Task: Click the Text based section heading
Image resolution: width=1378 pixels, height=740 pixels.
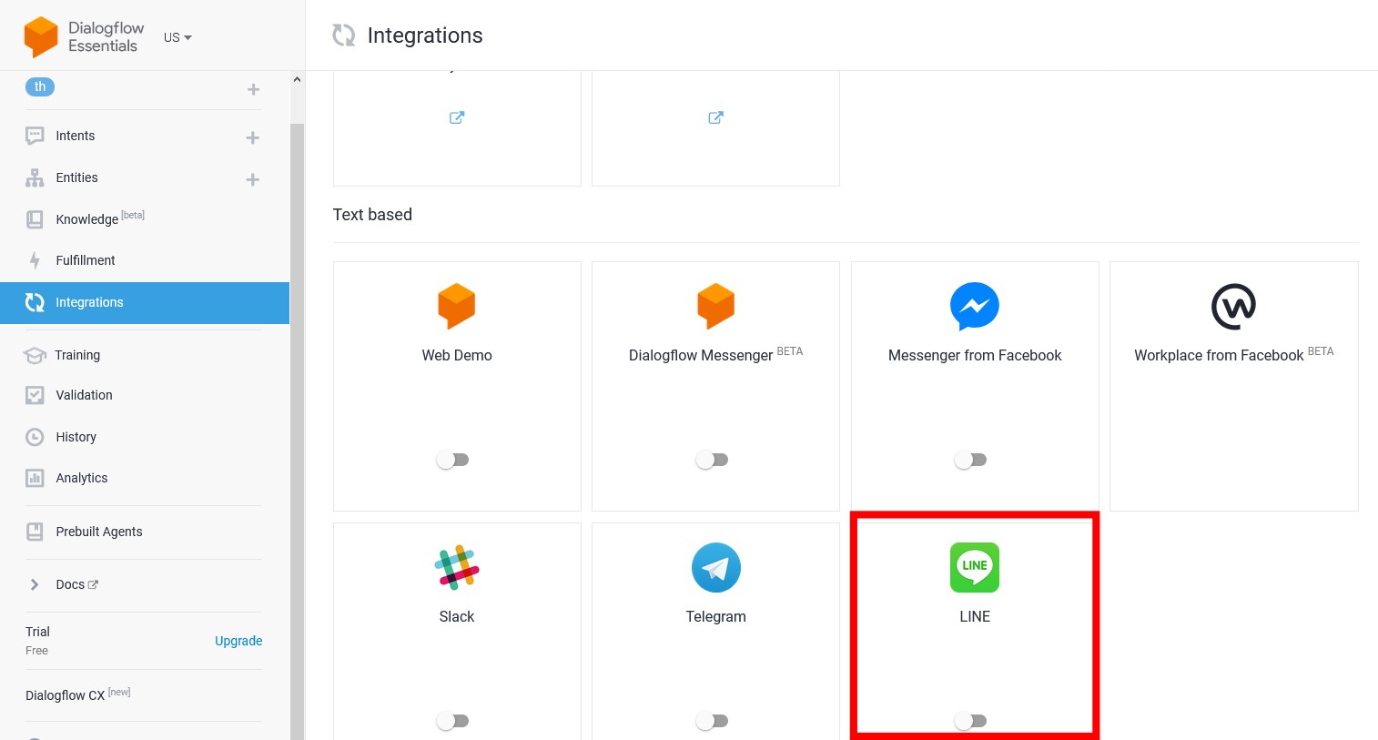Action: click(372, 215)
